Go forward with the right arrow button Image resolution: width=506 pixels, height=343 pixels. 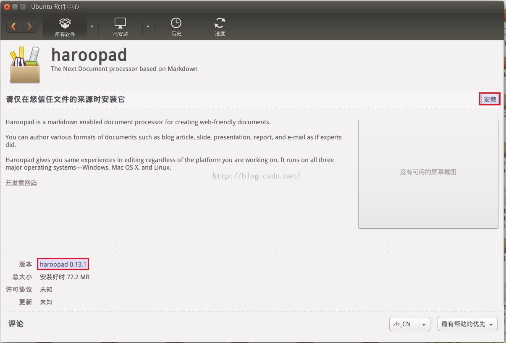coord(29,26)
